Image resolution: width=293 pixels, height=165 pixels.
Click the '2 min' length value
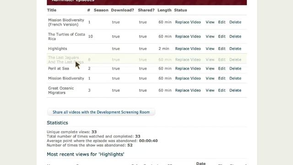pyautogui.click(x=164, y=49)
